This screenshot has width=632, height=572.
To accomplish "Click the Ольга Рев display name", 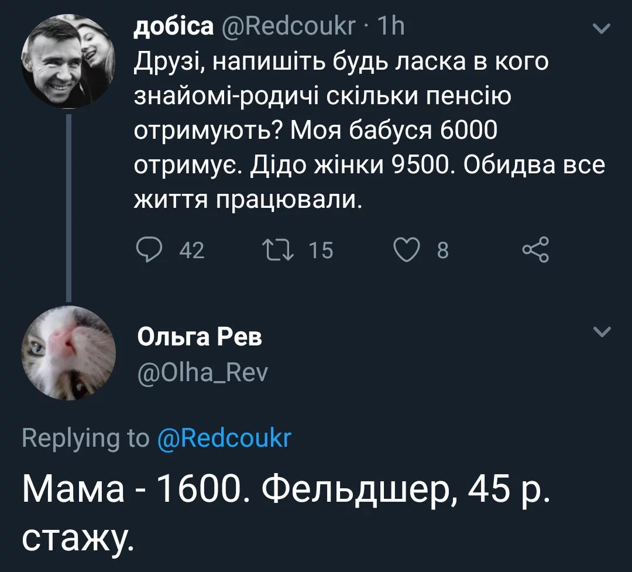I will (200, 337).
